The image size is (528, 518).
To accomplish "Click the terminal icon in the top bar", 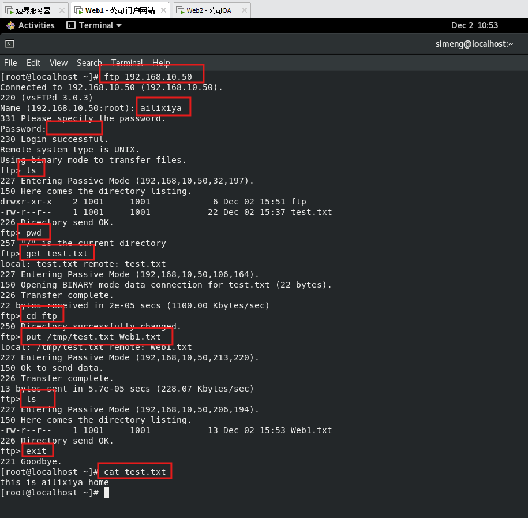I will point(71,25).
